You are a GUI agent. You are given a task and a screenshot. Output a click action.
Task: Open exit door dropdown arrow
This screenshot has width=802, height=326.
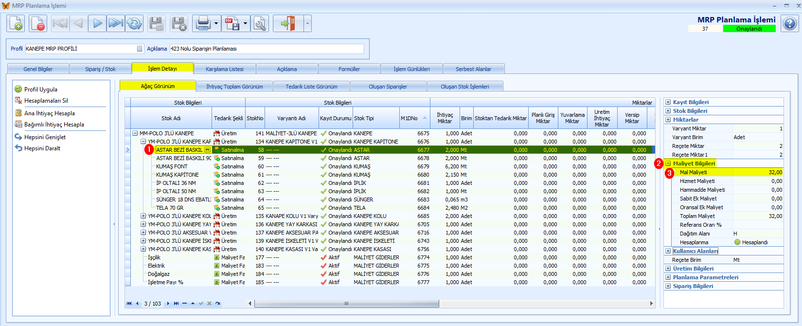pyautogui.click(x=307, y=23)
